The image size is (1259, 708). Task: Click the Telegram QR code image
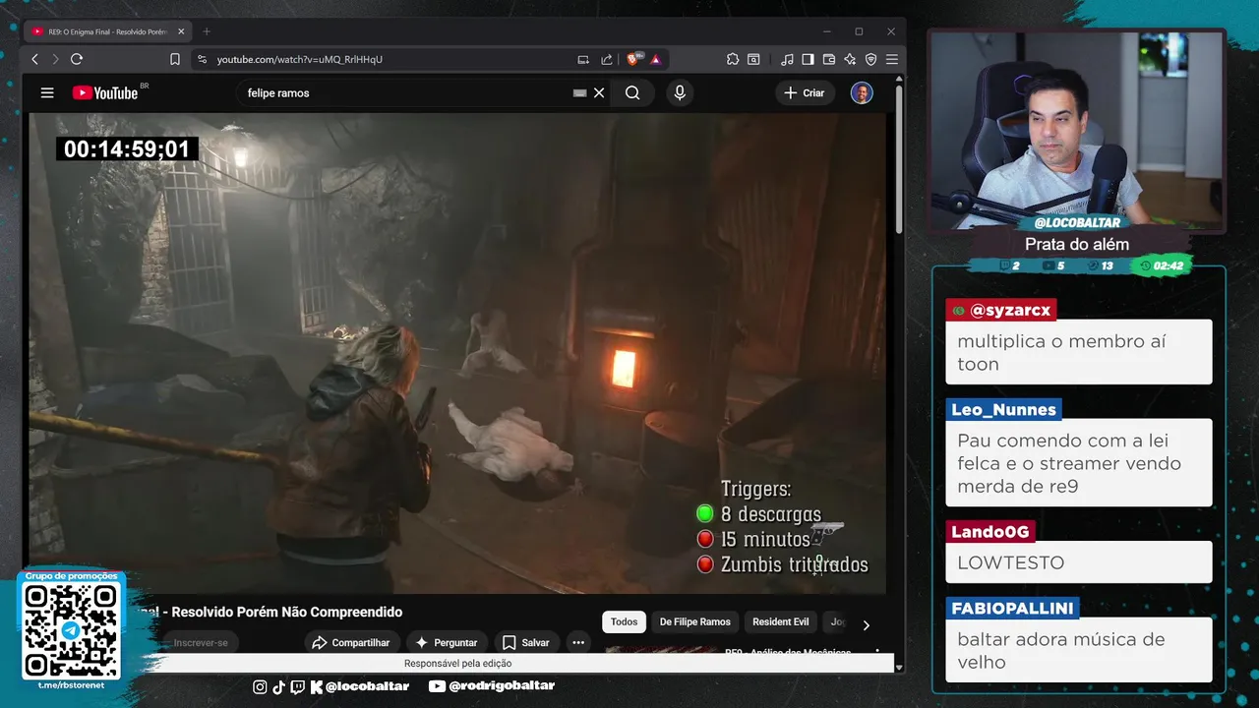click(x=72, y=630)
